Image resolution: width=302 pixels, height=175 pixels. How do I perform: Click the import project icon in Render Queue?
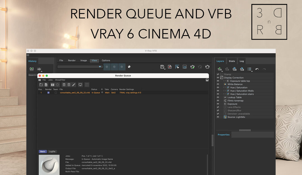tap(46, 85)
